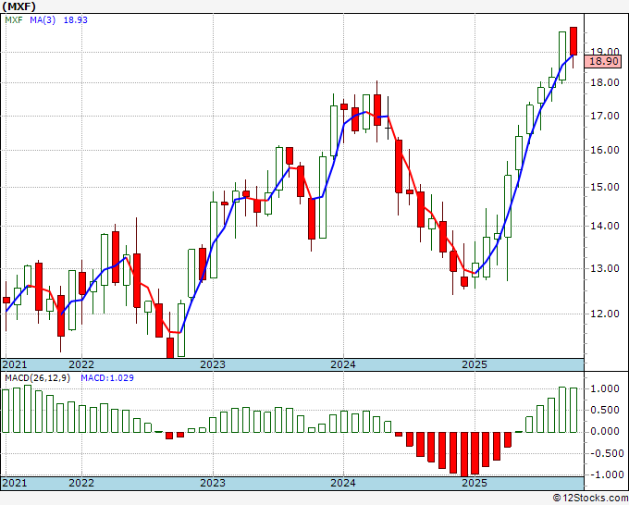
Task: Click 2022 on the price chart timeline
Action: pos(81,364)
